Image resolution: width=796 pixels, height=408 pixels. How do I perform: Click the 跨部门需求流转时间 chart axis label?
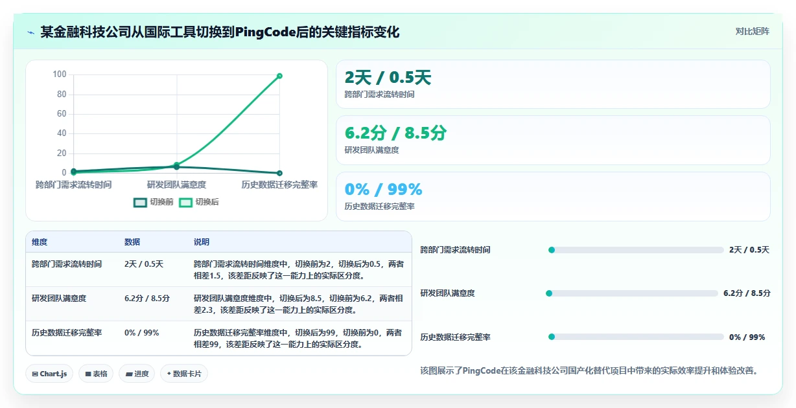tap(73, 185)
